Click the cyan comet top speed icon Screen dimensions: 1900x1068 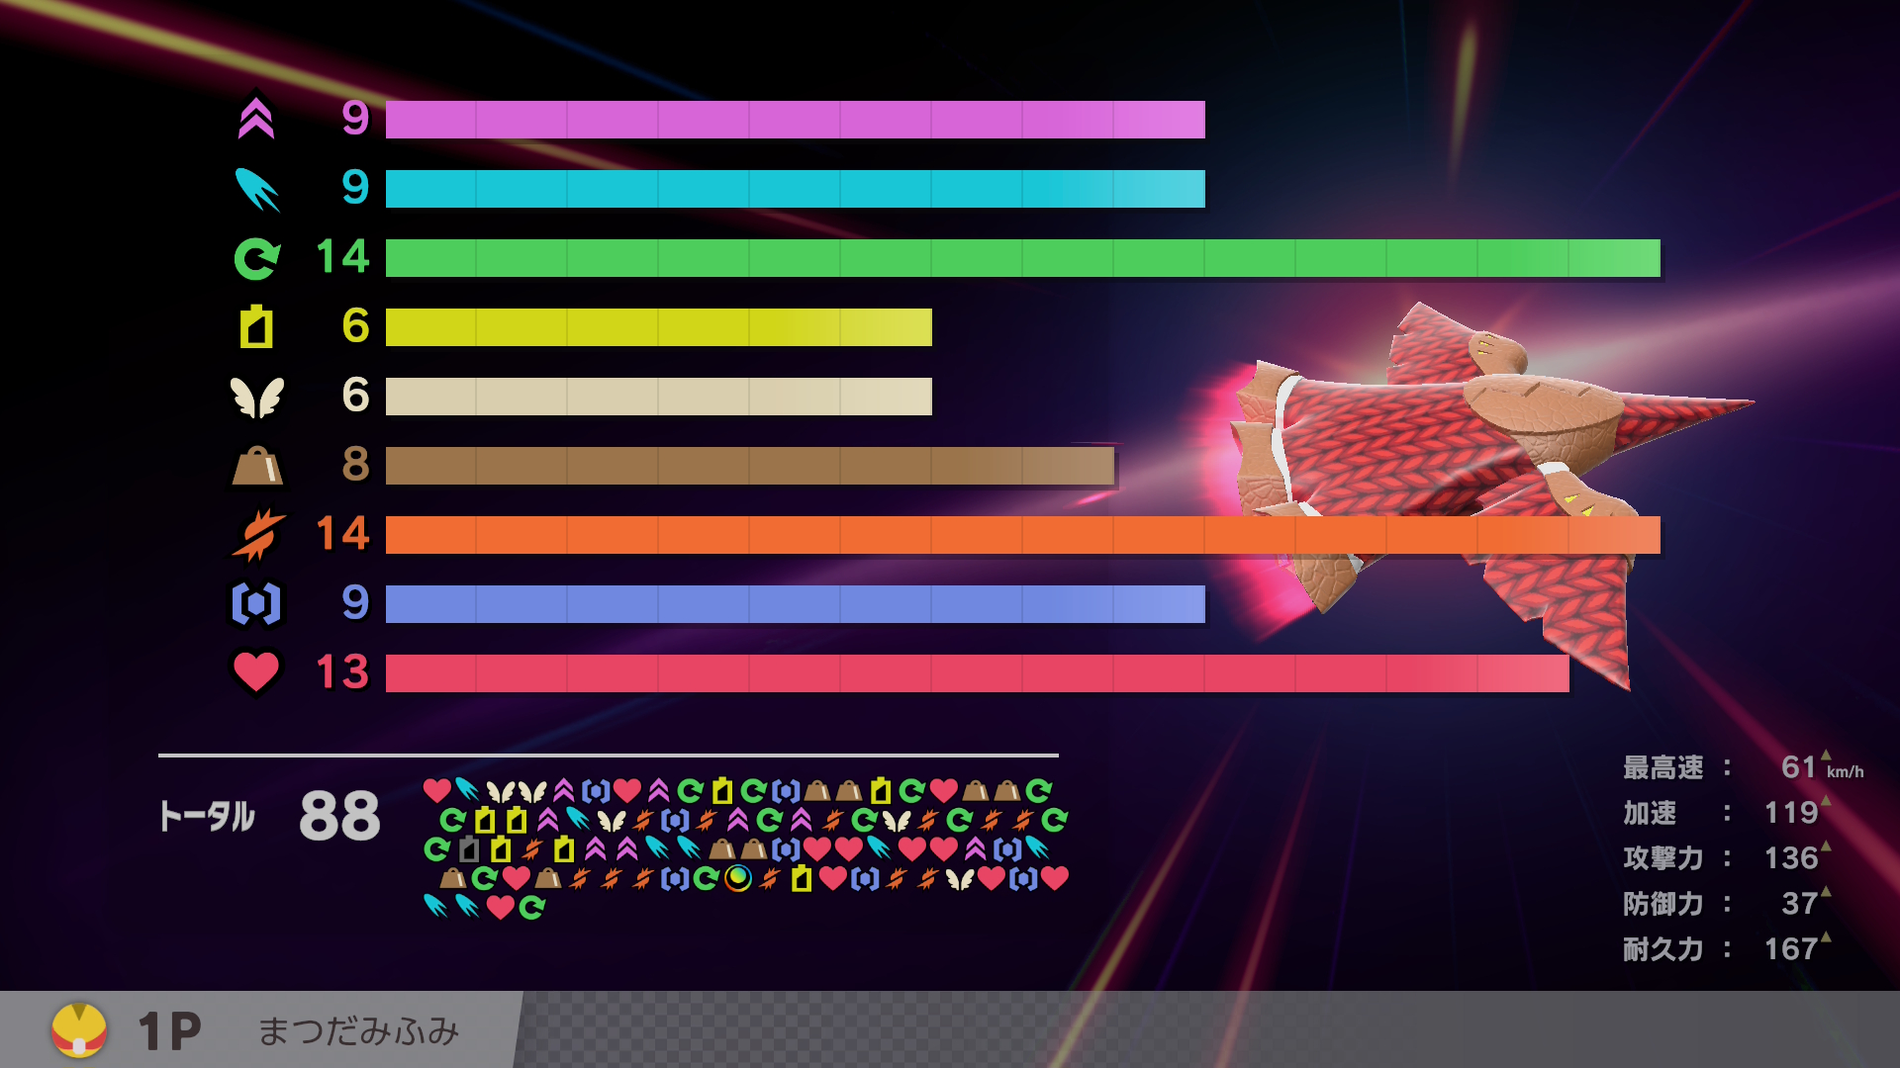pyautogui.click(x=256, y=189)
